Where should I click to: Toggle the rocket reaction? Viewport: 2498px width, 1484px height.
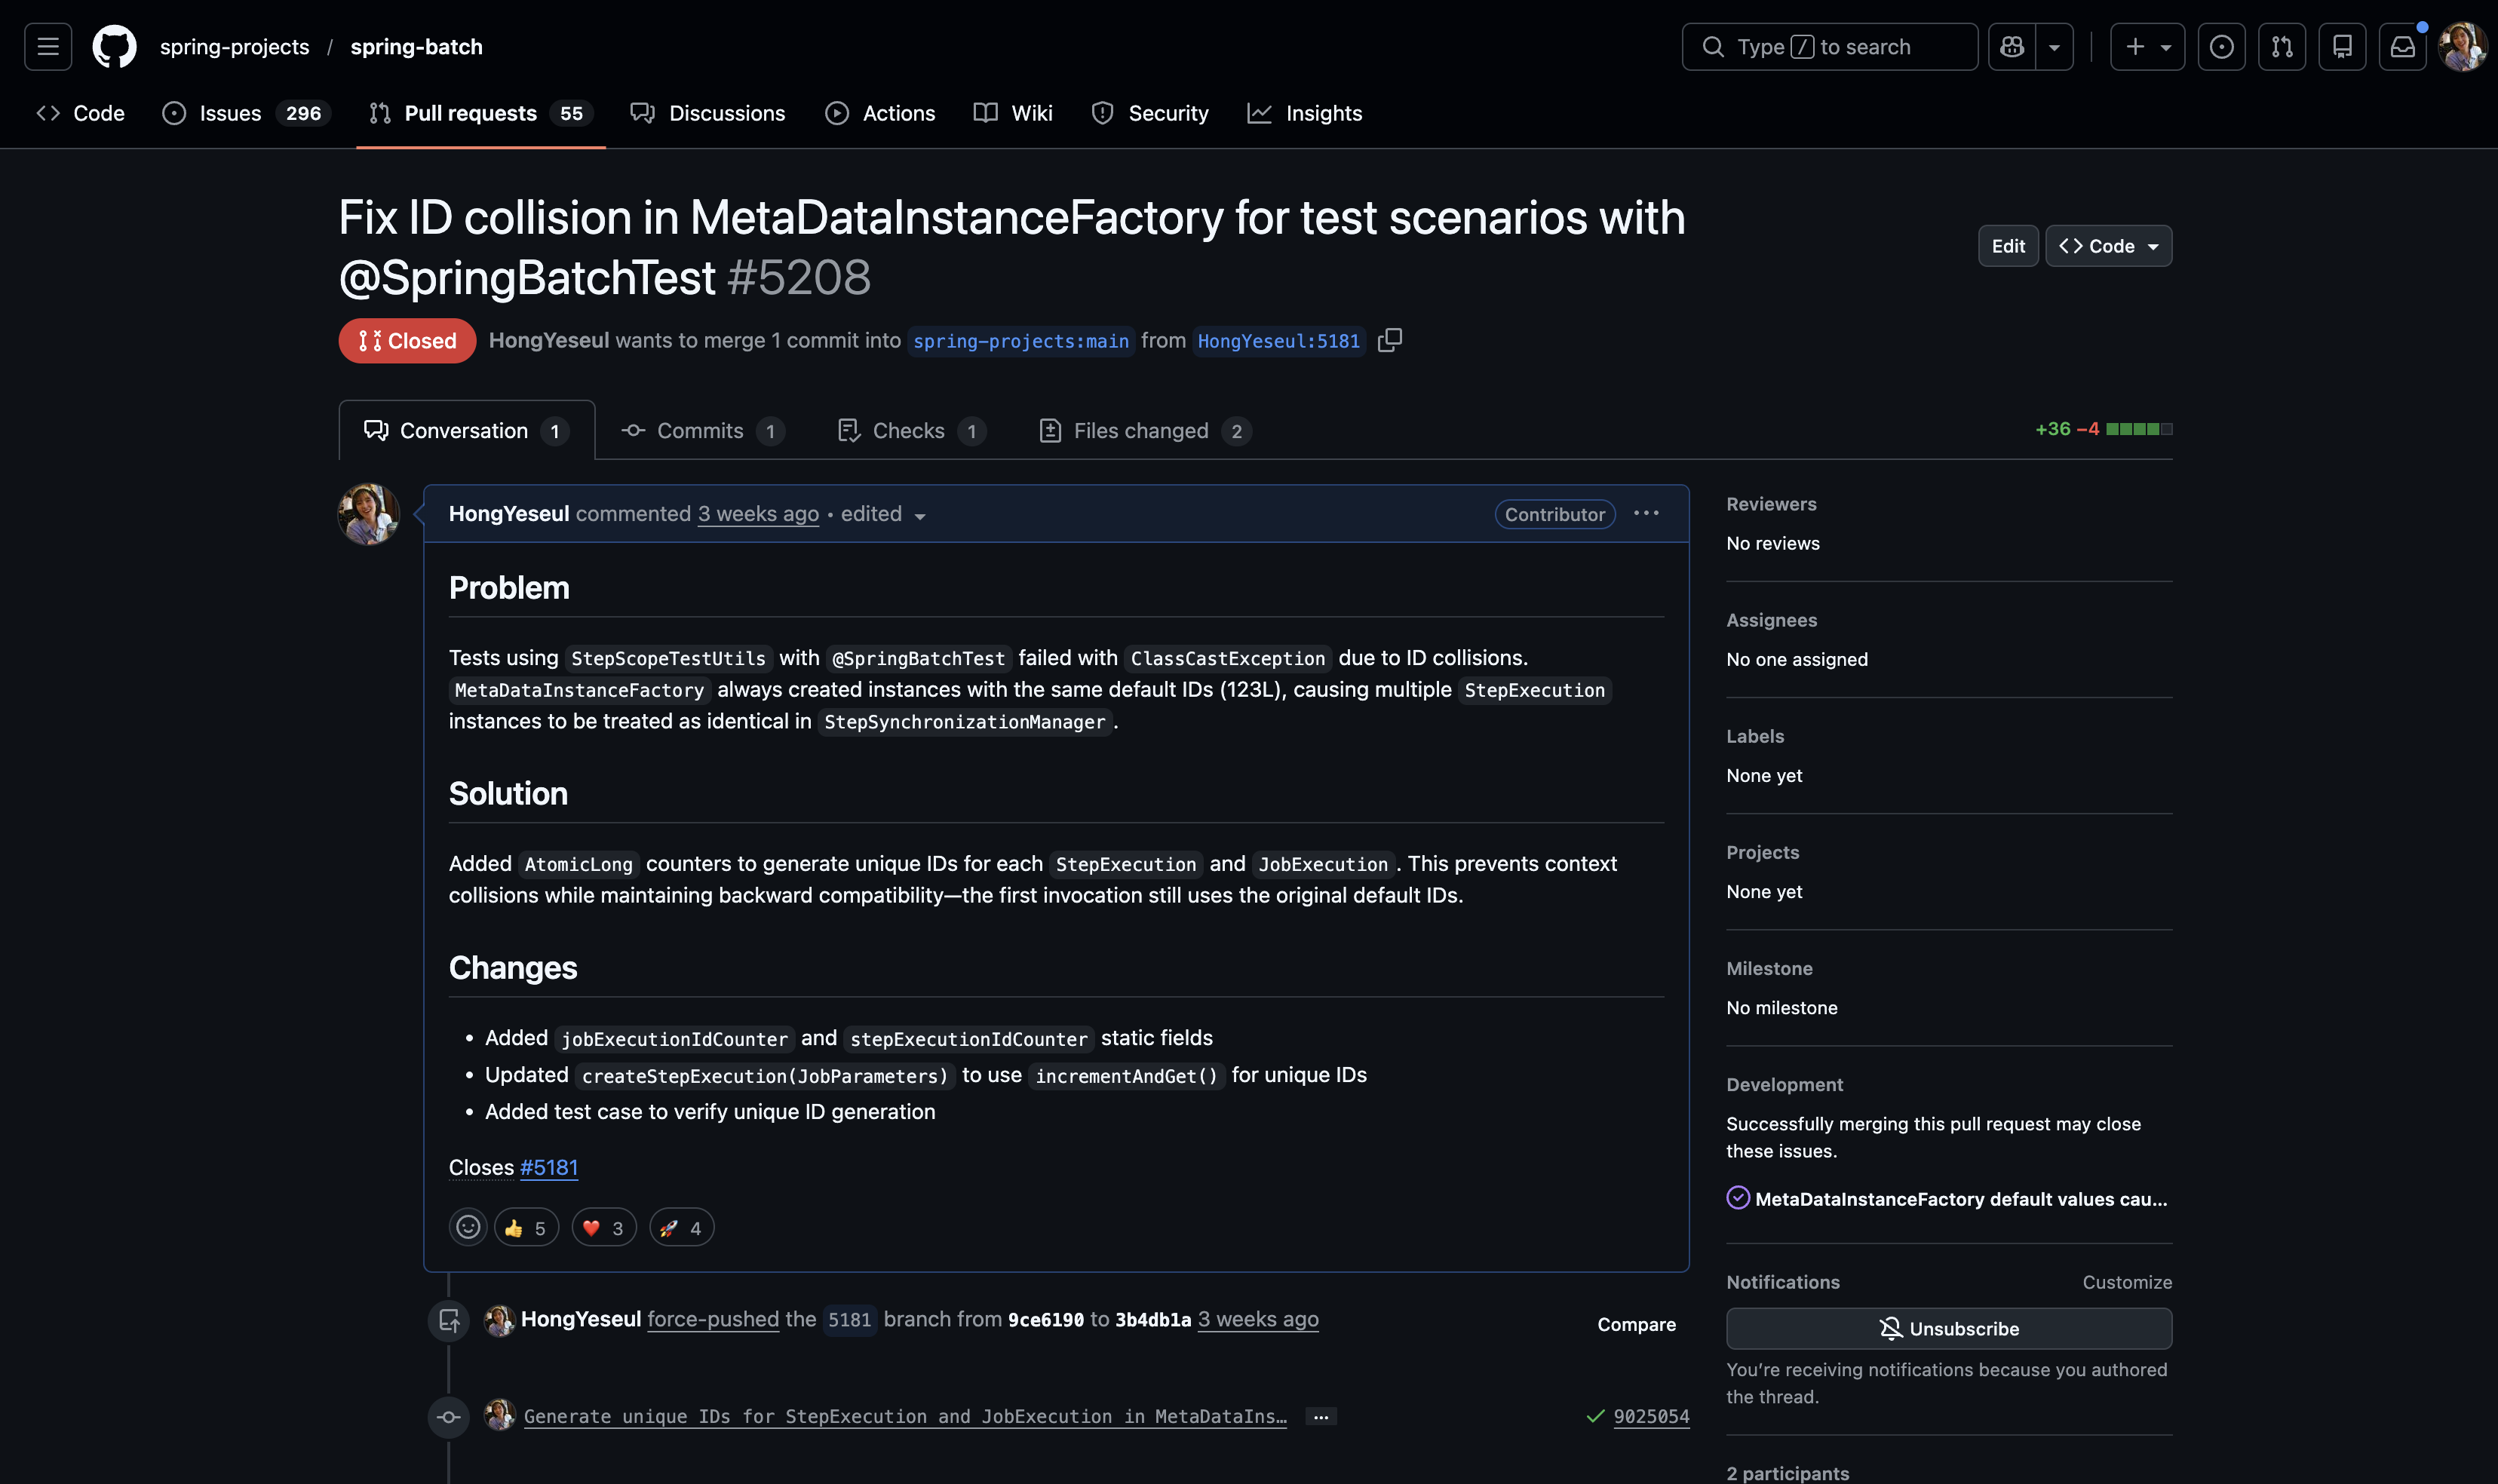(682, 1227)
